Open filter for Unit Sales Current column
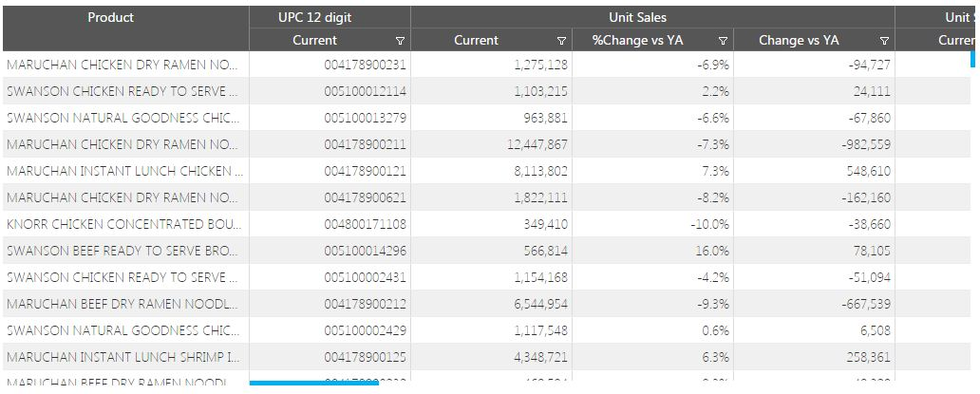Viewport: 980px width, 394px height. [561, 41]
